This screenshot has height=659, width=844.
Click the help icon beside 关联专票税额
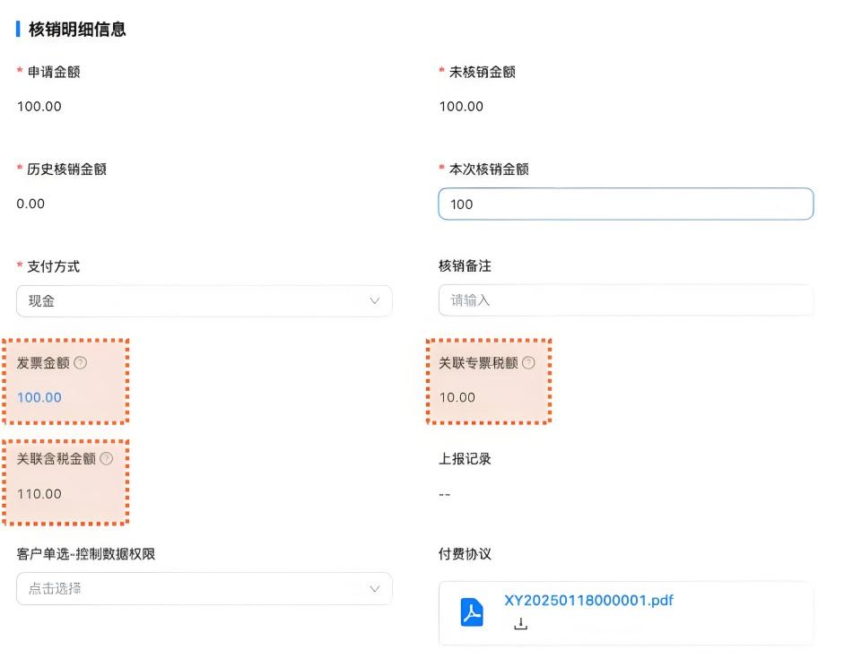[x=529, y=363]
